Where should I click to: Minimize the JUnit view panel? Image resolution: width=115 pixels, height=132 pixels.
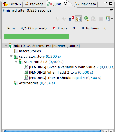(x=105, y=2)
